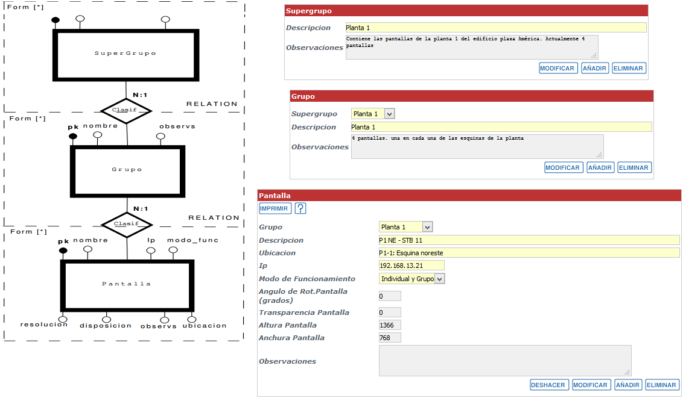
Task: Open the Grupo dropdown in Pantalla form
Action: click(405, 227)
